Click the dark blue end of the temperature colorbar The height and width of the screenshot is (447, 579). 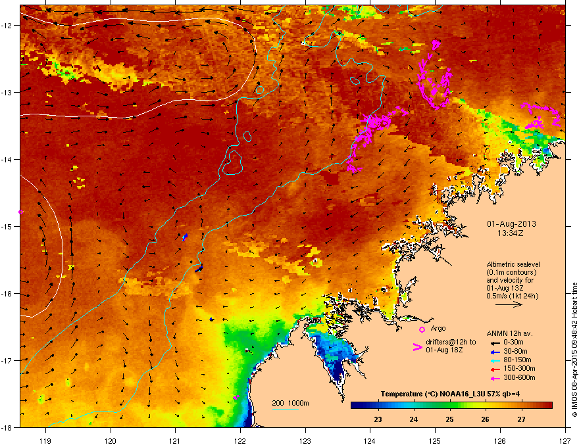357,406
